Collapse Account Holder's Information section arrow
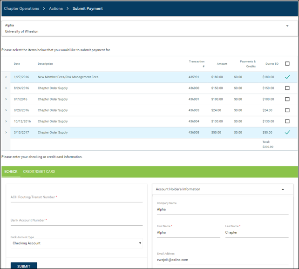 [283, 189]
